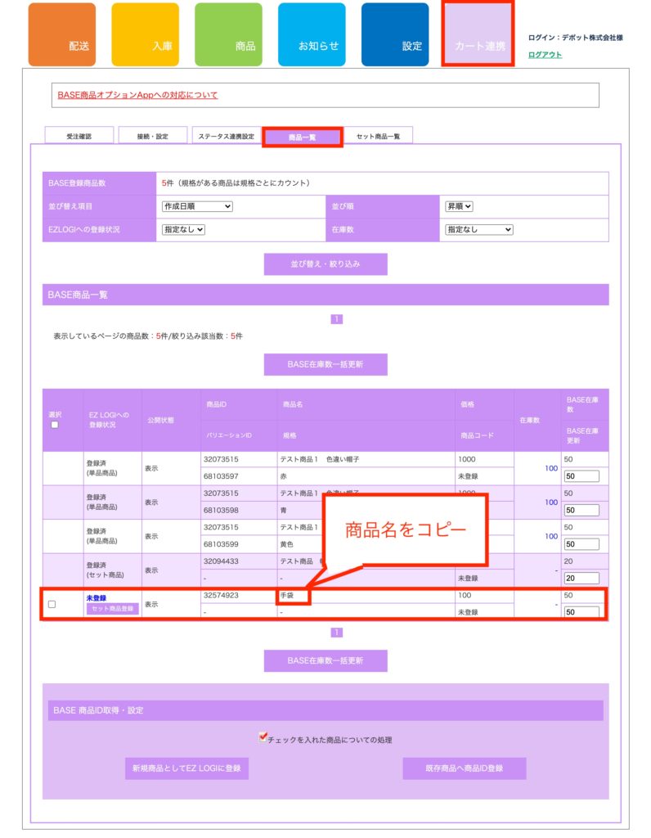The width and height of the screenshot is (651, 838).
Task: Open the yellow 入庫 navigation tile
Action: pos(145,35)
